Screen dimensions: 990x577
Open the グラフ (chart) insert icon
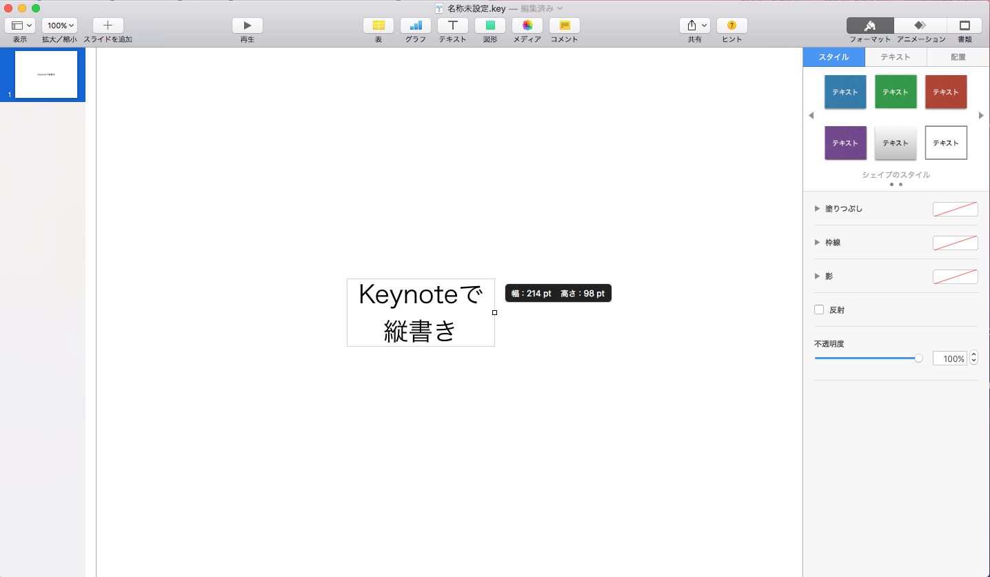415,25
